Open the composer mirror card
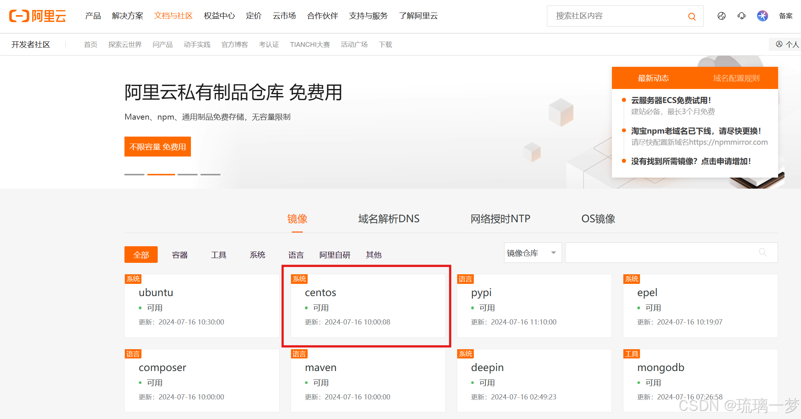Viewport: 801px width, 419px height. (x=202, y=381)
